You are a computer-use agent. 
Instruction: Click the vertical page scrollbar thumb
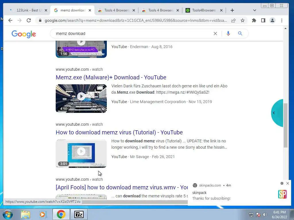[x=285, y=125]
